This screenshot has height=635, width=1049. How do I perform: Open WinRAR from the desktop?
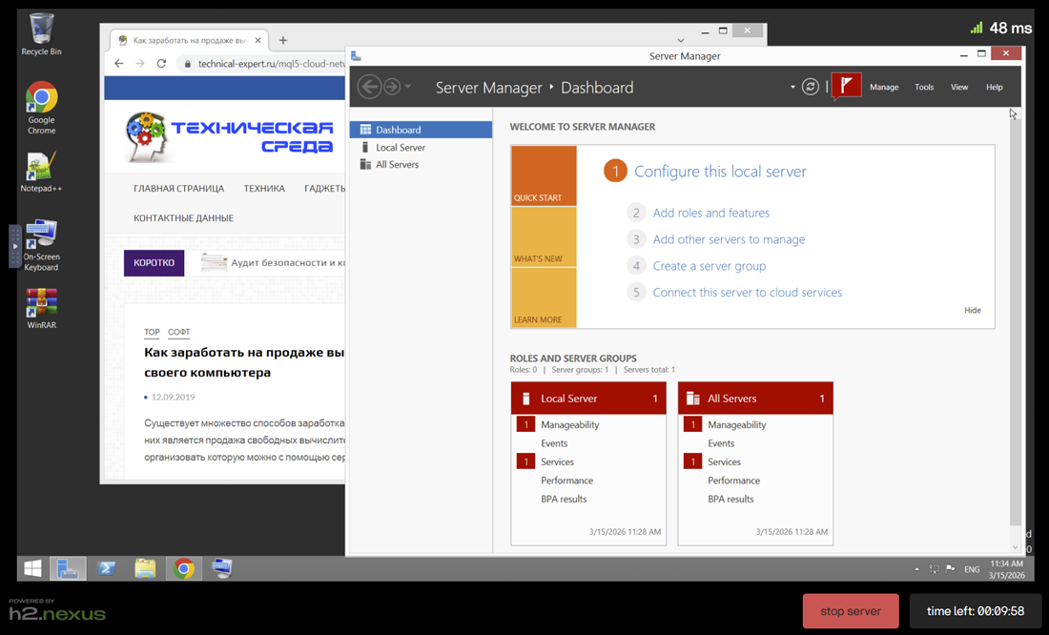tap(41, 302)
